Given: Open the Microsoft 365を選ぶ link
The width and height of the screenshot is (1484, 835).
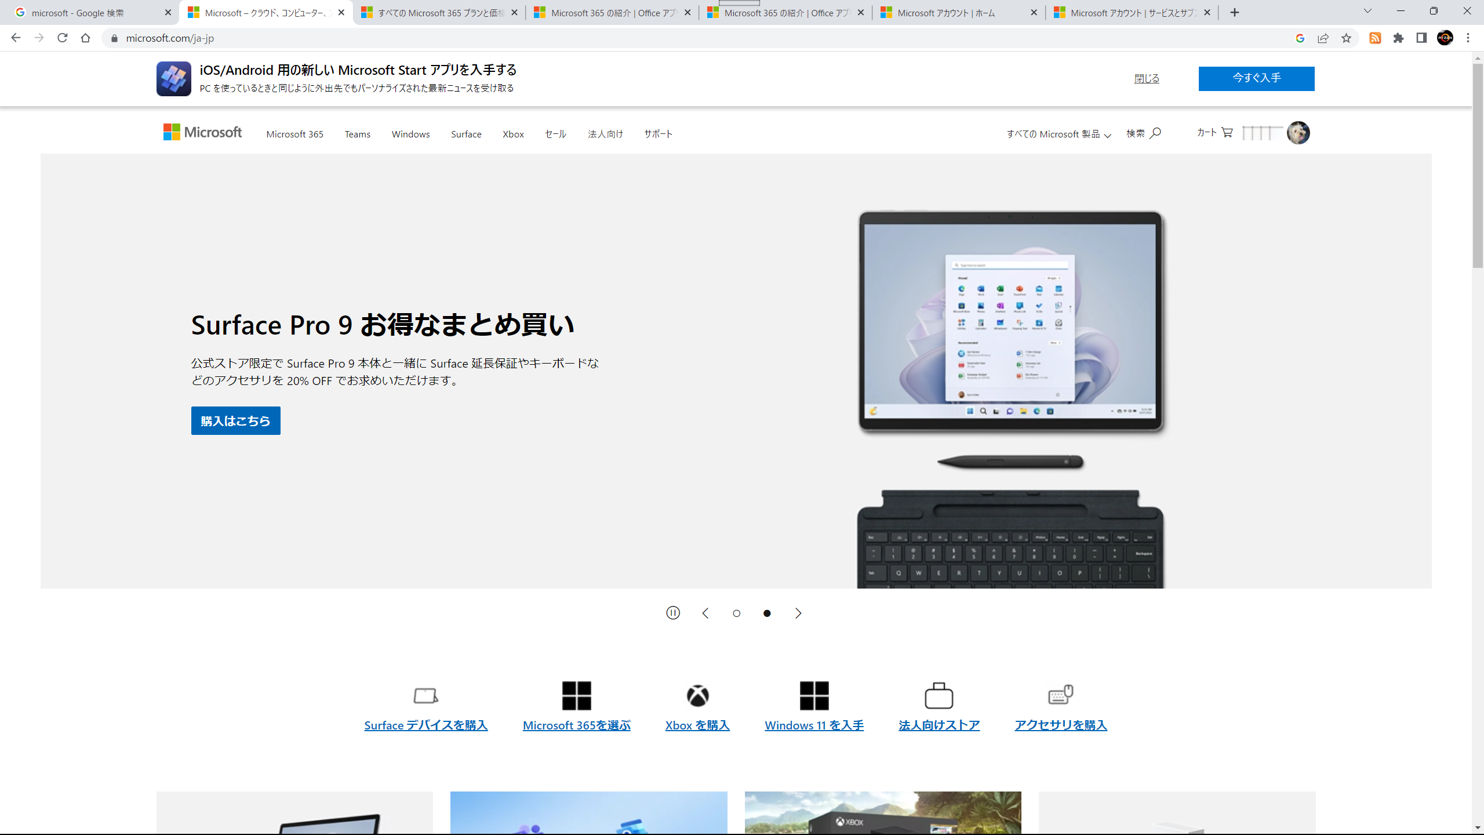Looking at the screenshot, I should tap(576, 725).
